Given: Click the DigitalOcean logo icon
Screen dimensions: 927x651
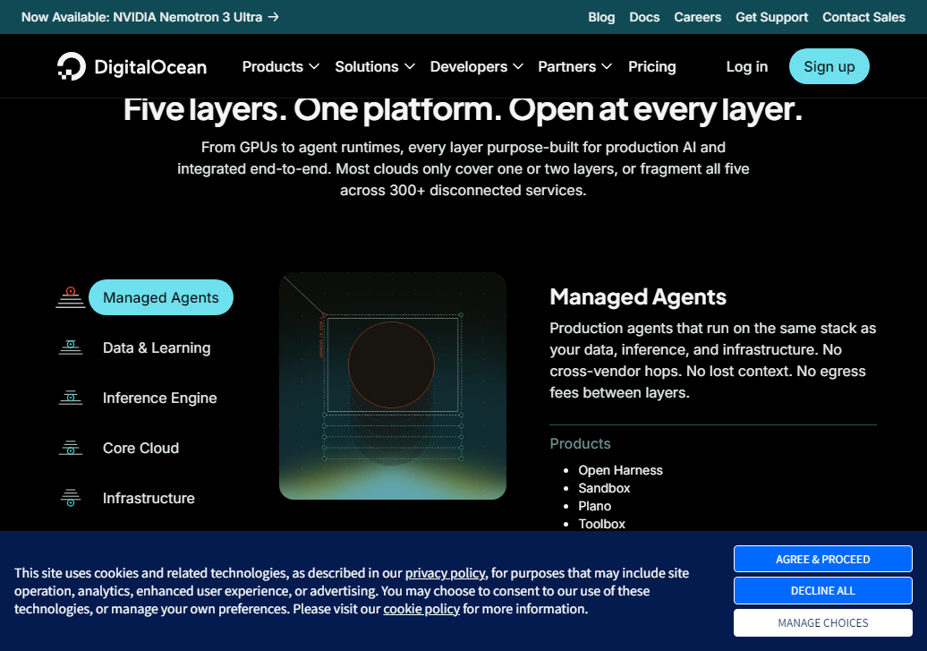Looking at the screenshot, I should (72, 66).
